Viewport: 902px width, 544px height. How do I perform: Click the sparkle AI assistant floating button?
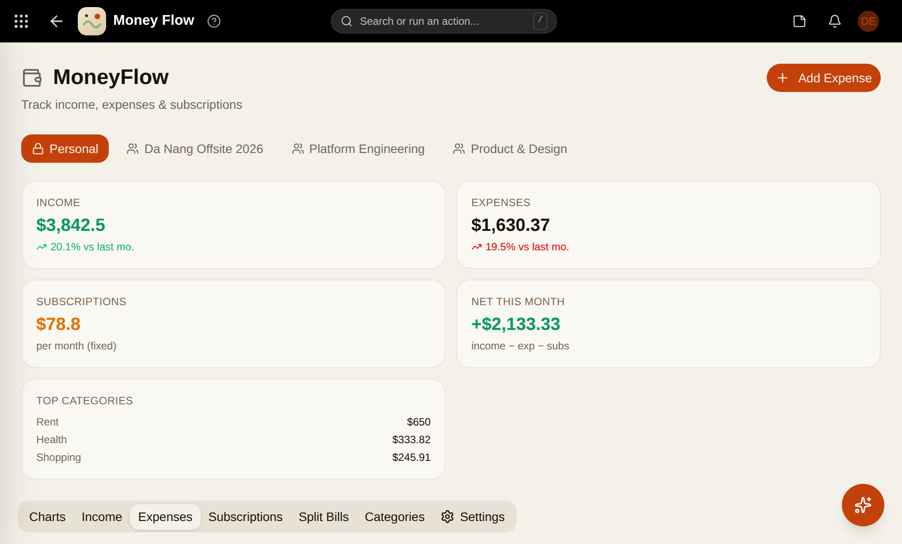tap(863, 505)
